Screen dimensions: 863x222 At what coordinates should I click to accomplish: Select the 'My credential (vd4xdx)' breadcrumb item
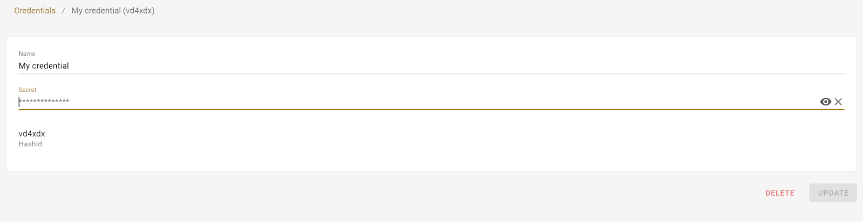point(113,11)
